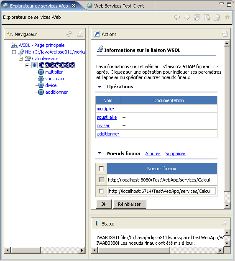Image resolution: width=235 pixels, height=261 pixels.
Task: Click the Statut horizontal scroll-right arrow
Action: point(220,250)
